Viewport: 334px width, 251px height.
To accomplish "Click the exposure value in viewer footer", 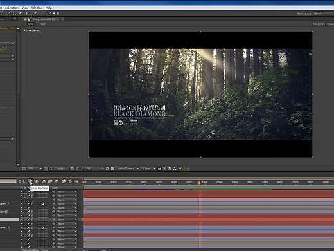I will (x=186, y=169).
